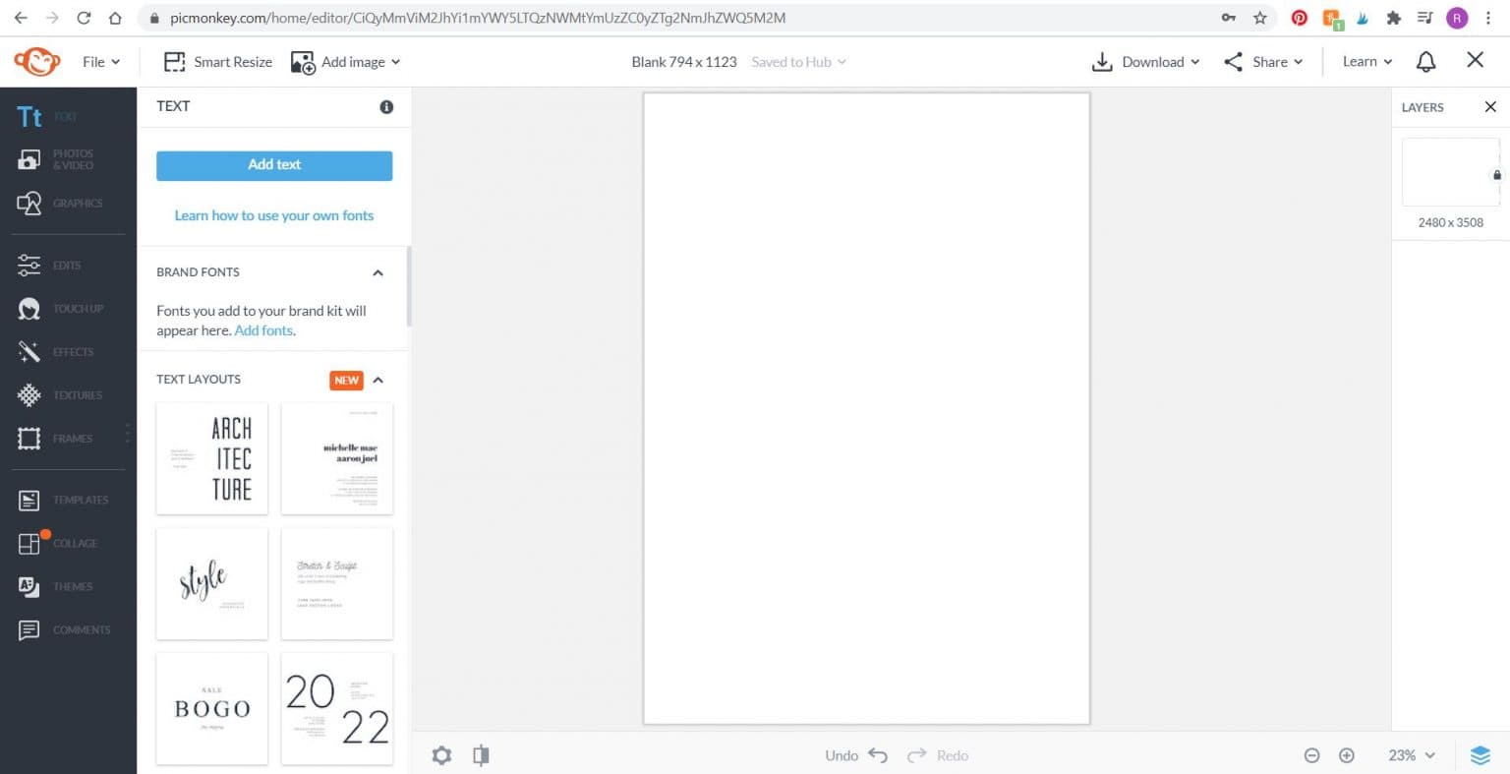Select the 2022 text layout
Screen dimensions: 1510x774
point(337,708)
